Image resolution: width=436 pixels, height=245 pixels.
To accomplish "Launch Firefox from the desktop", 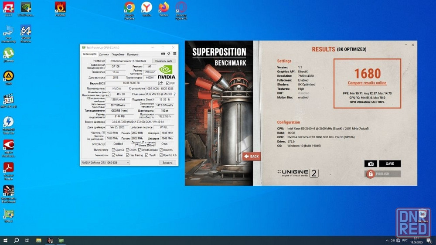I will (164, 9).
